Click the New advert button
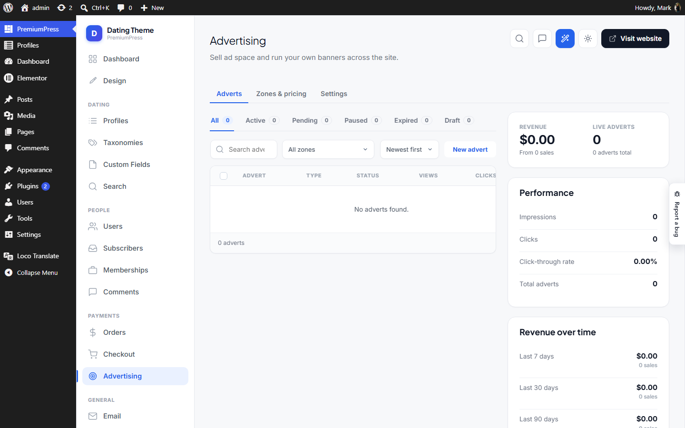The width and height of the screenshot is (685, 428). [470, 149]
